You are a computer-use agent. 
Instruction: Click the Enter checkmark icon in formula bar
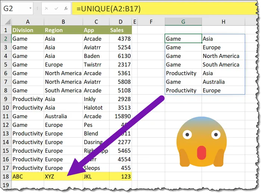pos(56,8)
